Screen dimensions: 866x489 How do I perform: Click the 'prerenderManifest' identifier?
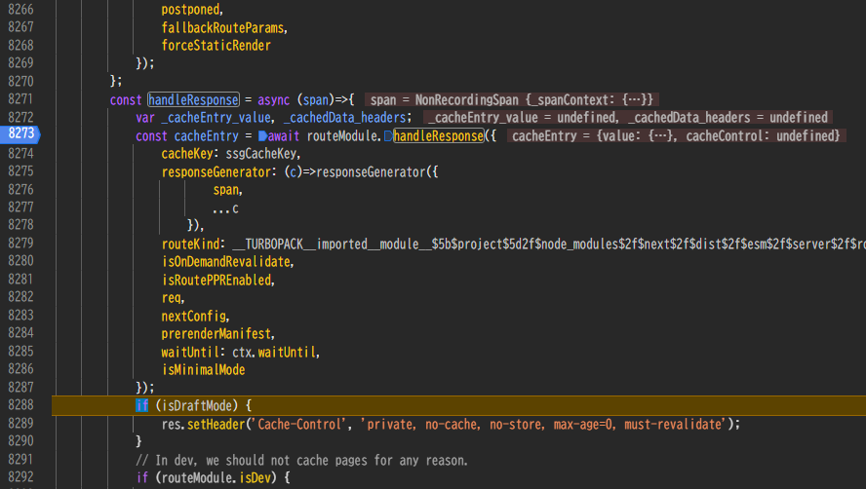coord(216,333)
